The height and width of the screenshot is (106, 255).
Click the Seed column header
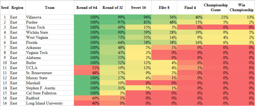tap(5, 8)
